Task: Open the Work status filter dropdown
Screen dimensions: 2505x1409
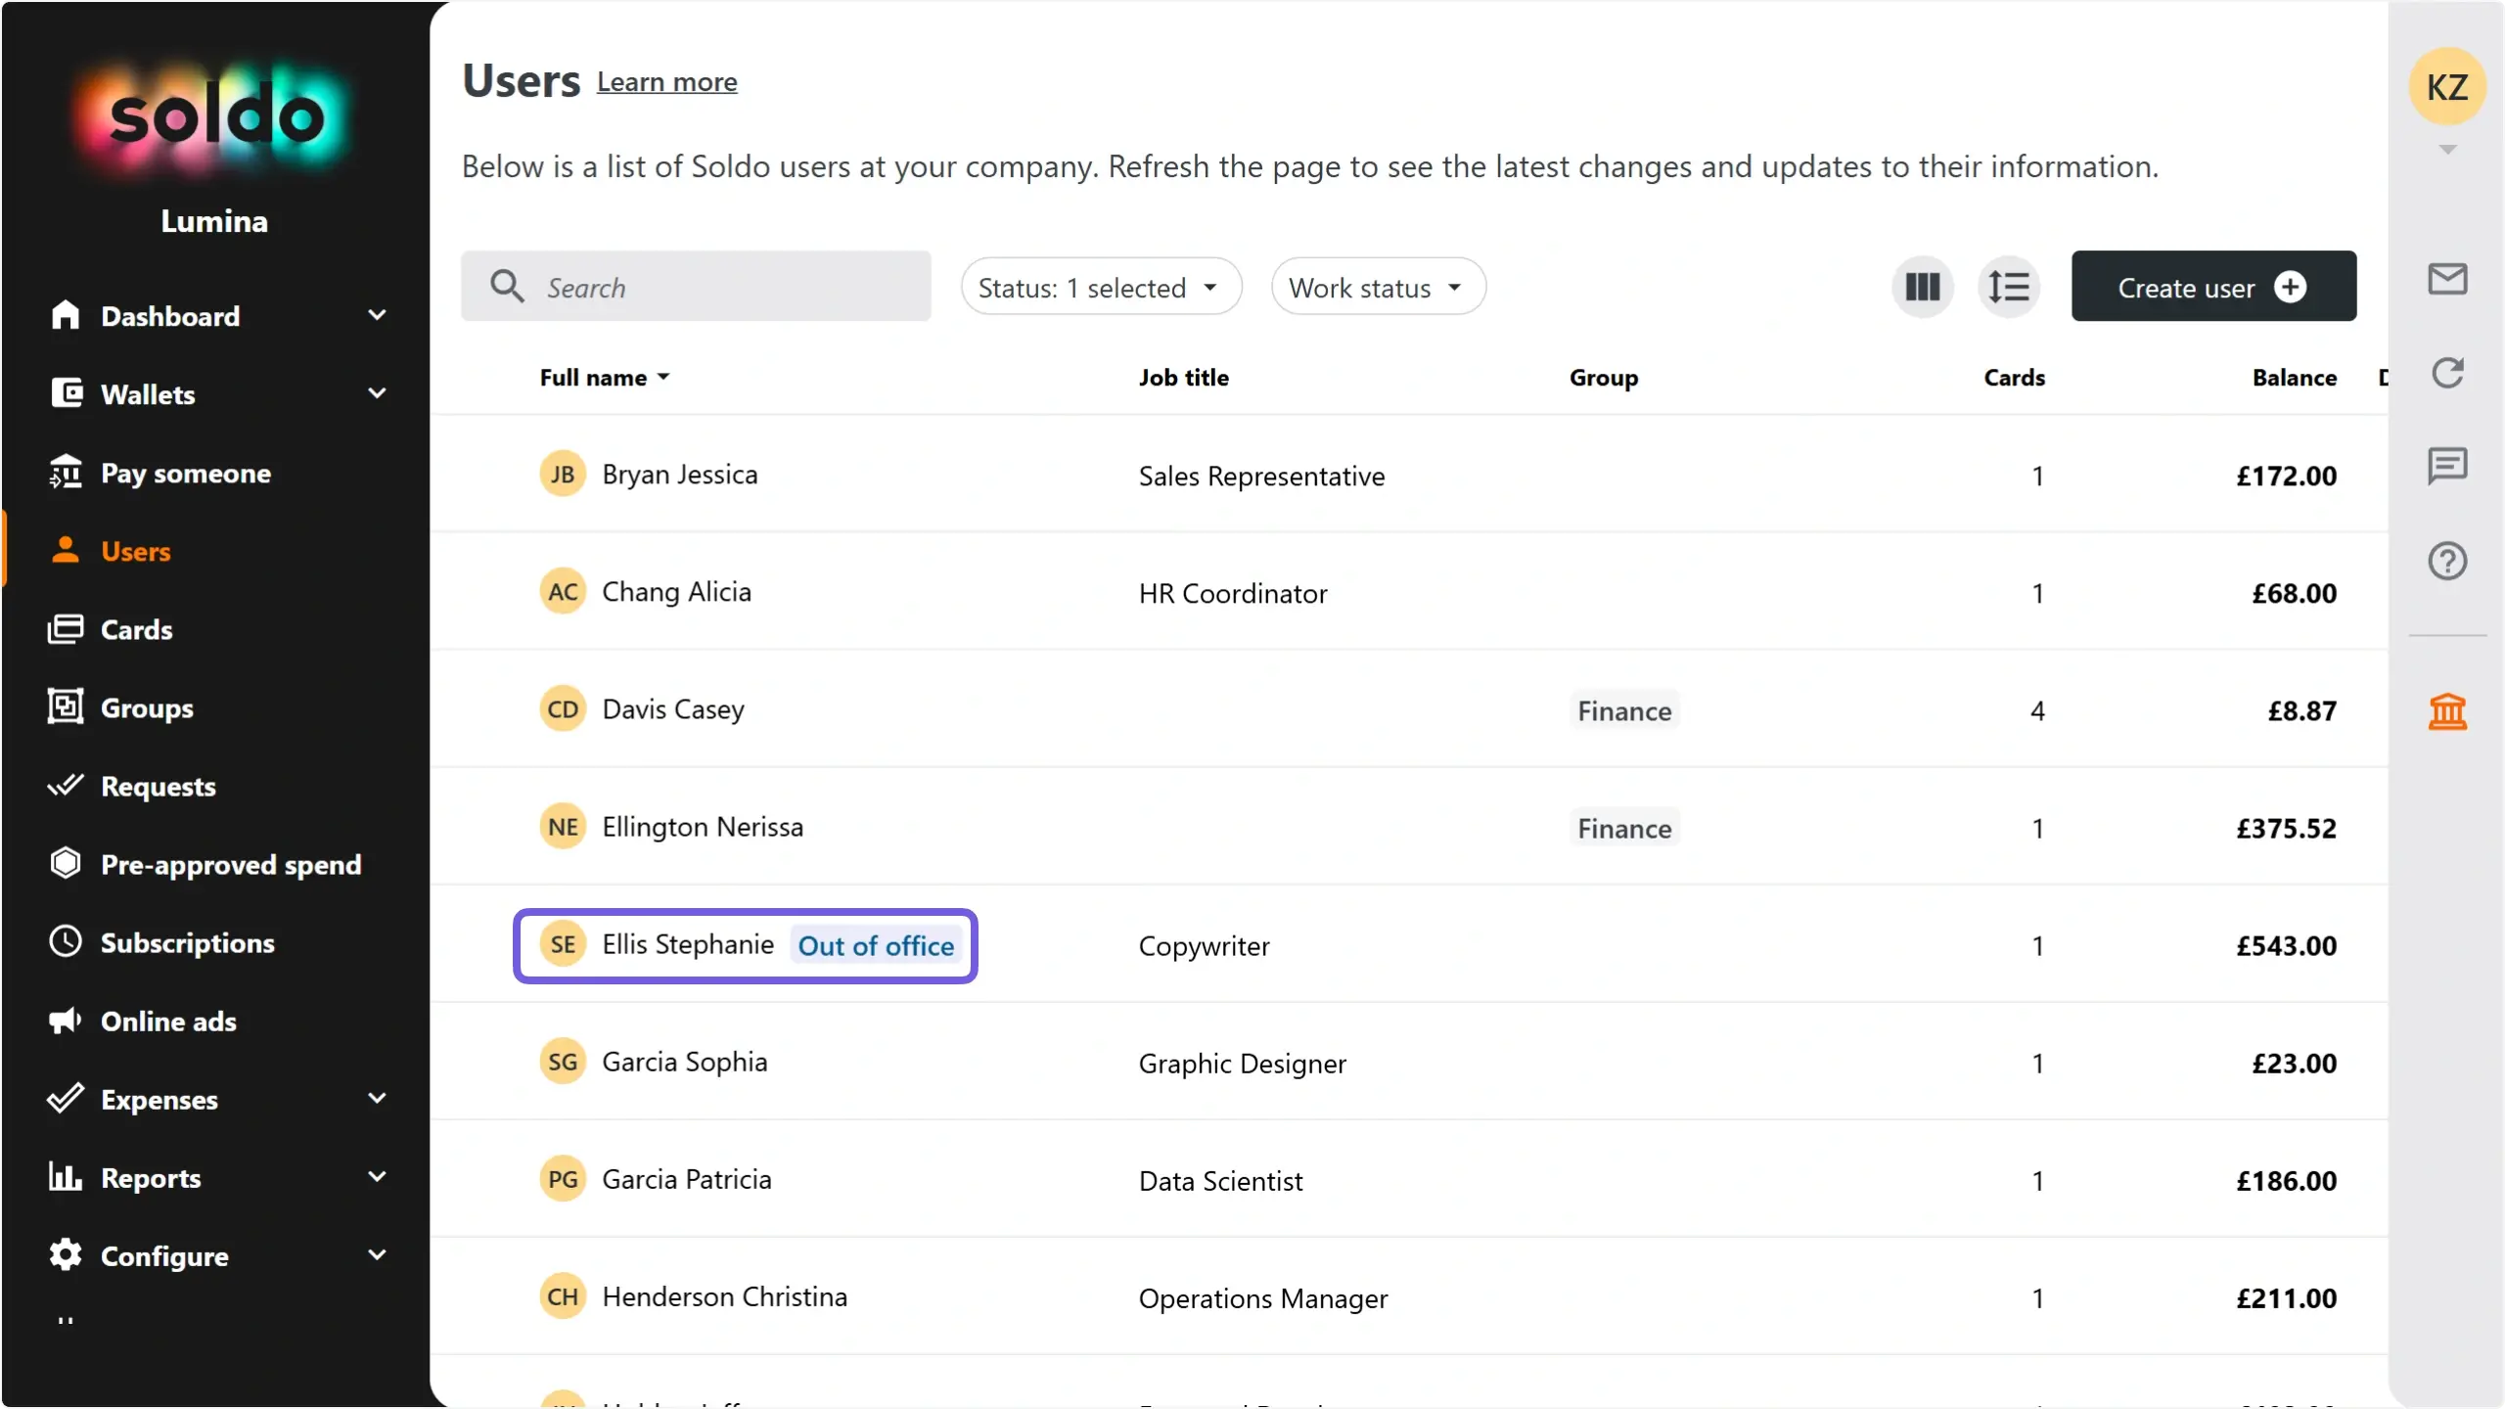Action: pyautogui.click(x=1378, y=287)
